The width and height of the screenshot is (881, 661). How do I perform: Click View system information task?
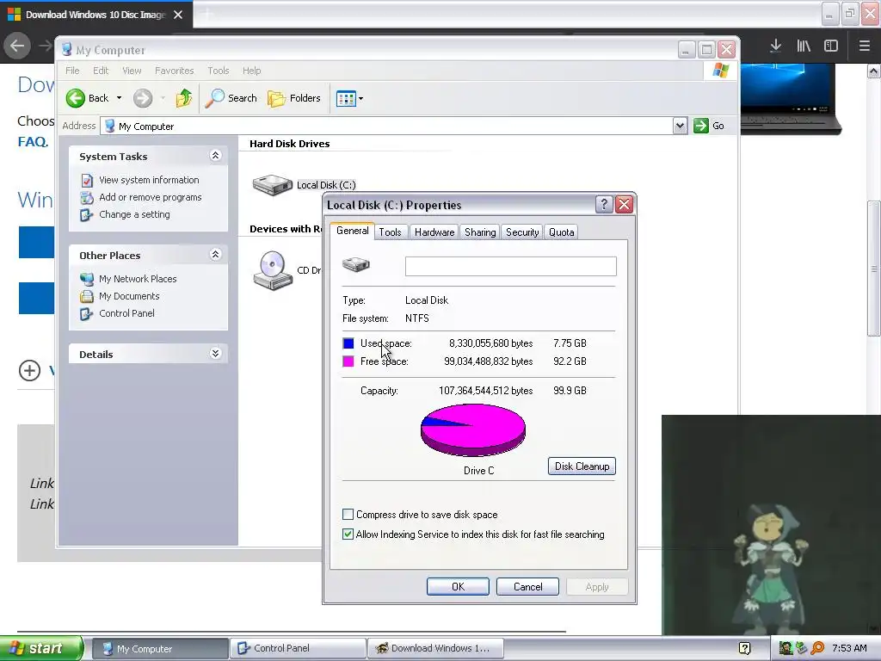149,180
